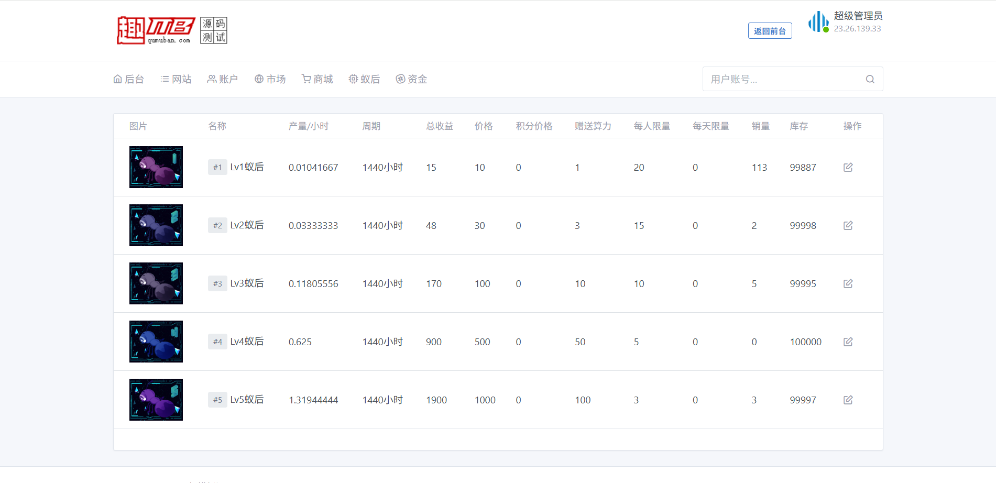This screenshot has width=996, height=483.
Task: Click the output value 0.625
Action: [x=300, y=342]
